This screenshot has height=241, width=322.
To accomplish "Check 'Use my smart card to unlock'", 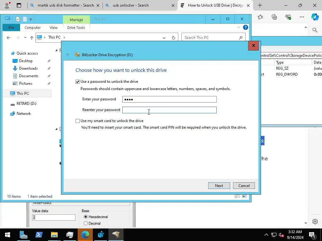I will pos(77,121).
